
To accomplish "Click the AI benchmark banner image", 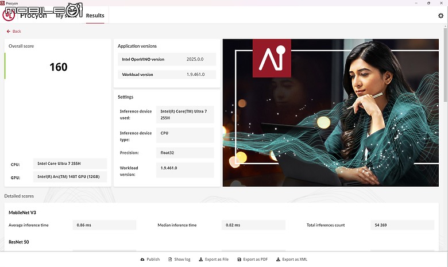I will point(331,113).
